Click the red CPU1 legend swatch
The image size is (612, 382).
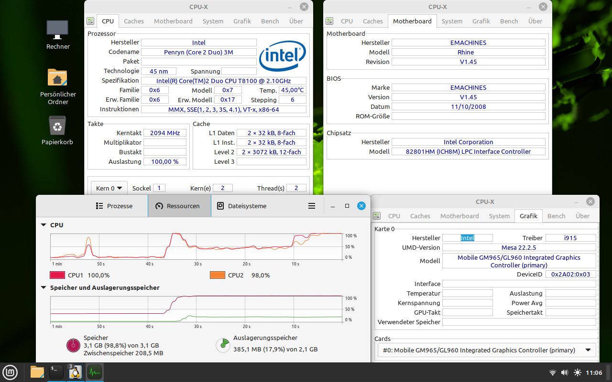click(56, 275)
